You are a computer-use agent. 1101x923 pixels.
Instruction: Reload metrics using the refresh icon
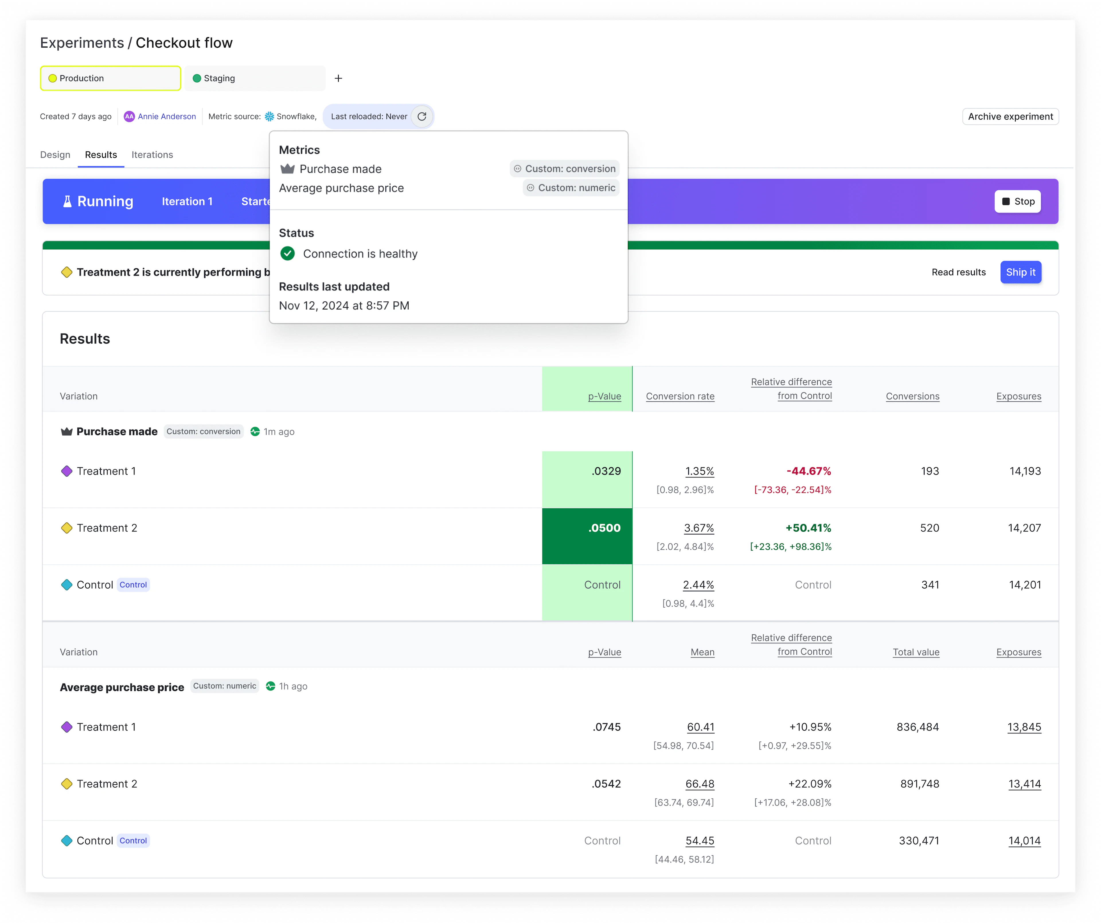(422, 116)
